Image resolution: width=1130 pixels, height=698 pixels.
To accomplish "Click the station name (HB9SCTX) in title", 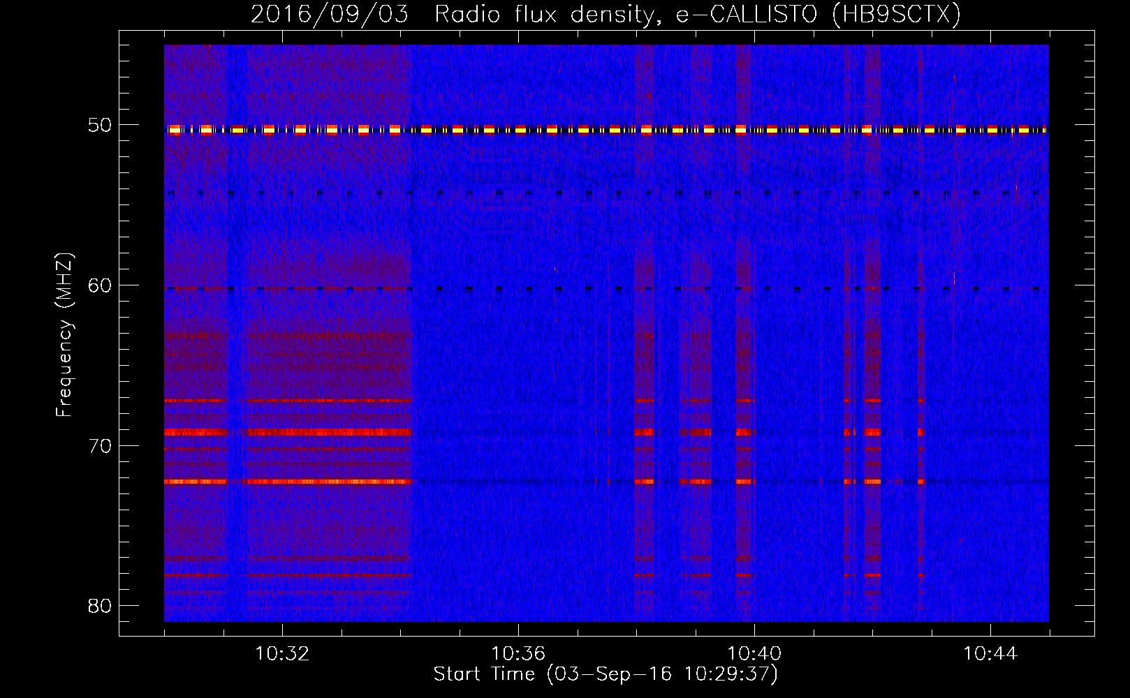I will click(x=897, y=15).
